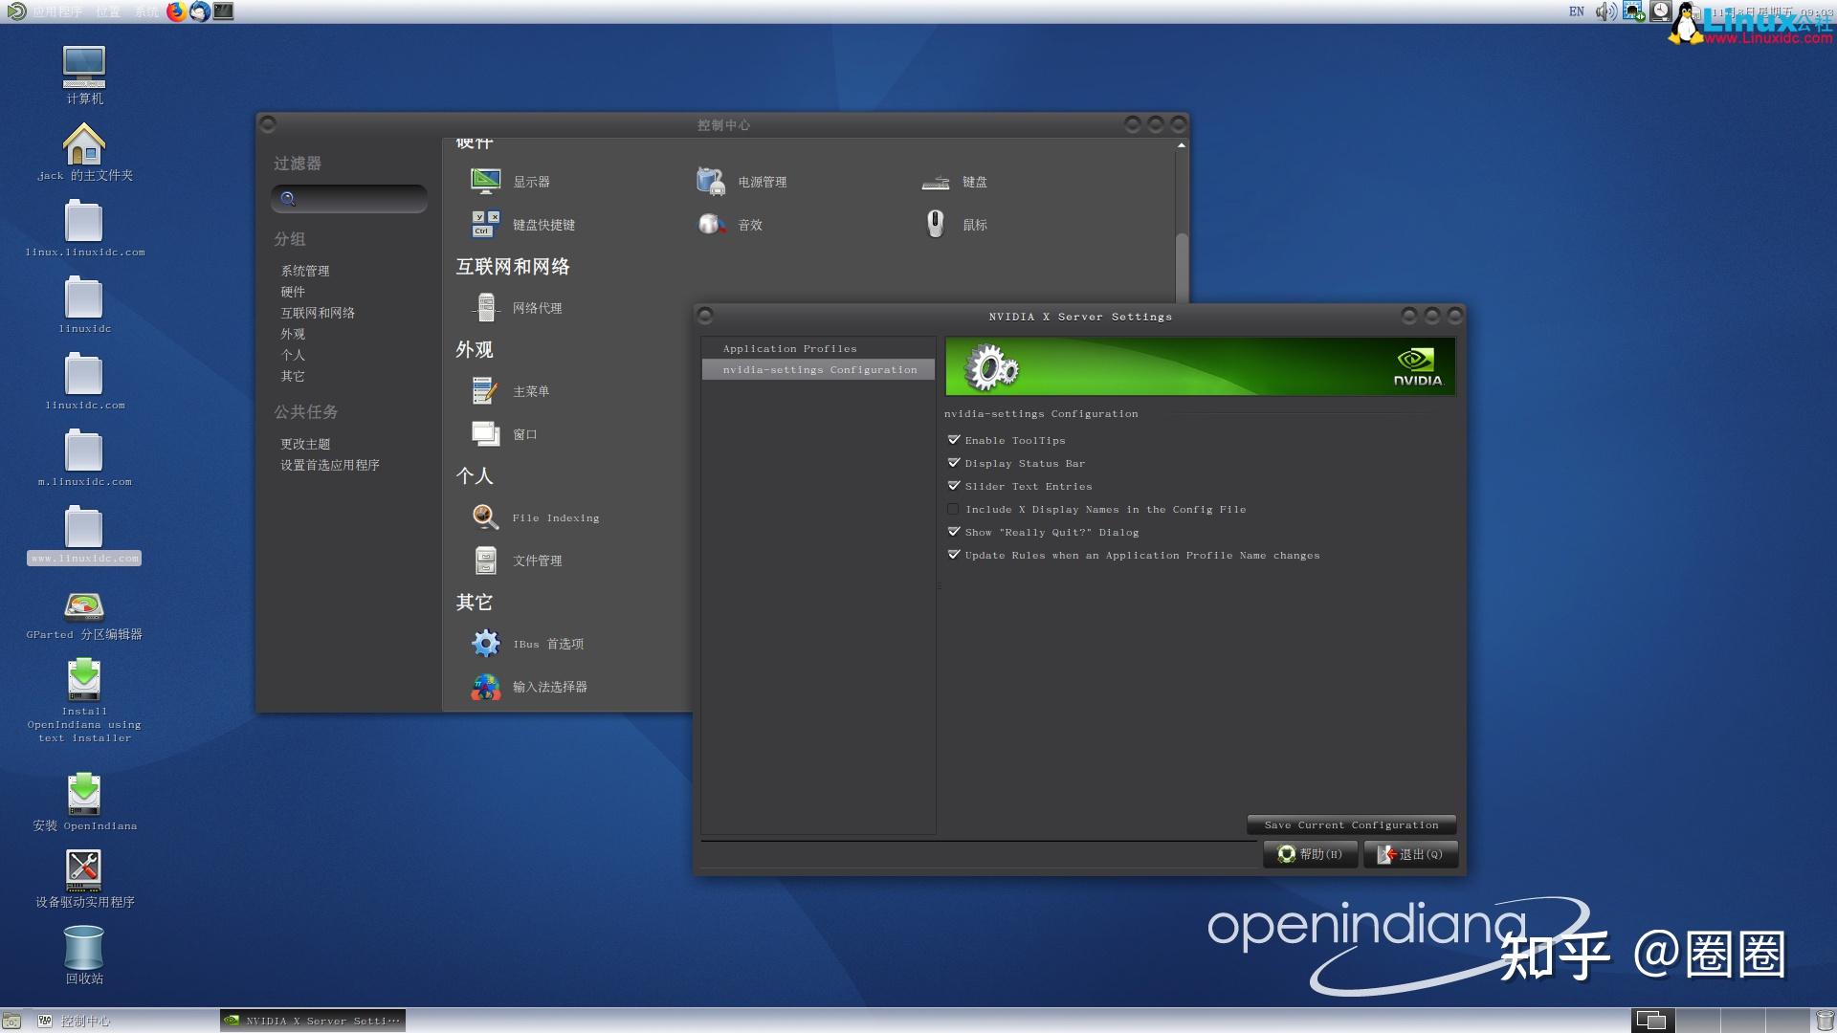Disable the Enable ToolTips checkbox
The height and width of the screenshot is (1033, 1837).
954,440
